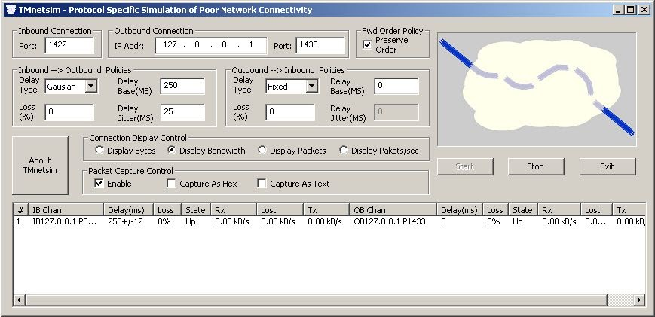Click the Stop button
Image resolution: width=655 pixels, height=317 pixels.
click(x=535, y=166)
